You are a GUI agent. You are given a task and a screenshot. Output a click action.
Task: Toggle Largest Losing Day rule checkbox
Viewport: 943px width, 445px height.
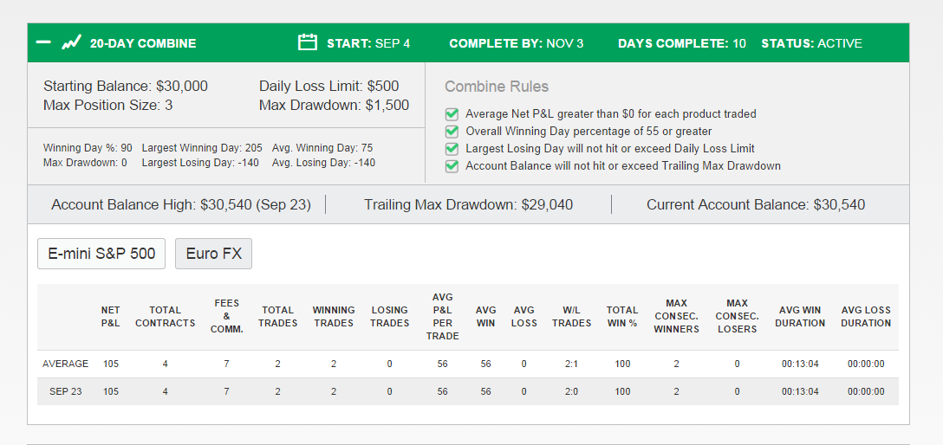(452, 149)
